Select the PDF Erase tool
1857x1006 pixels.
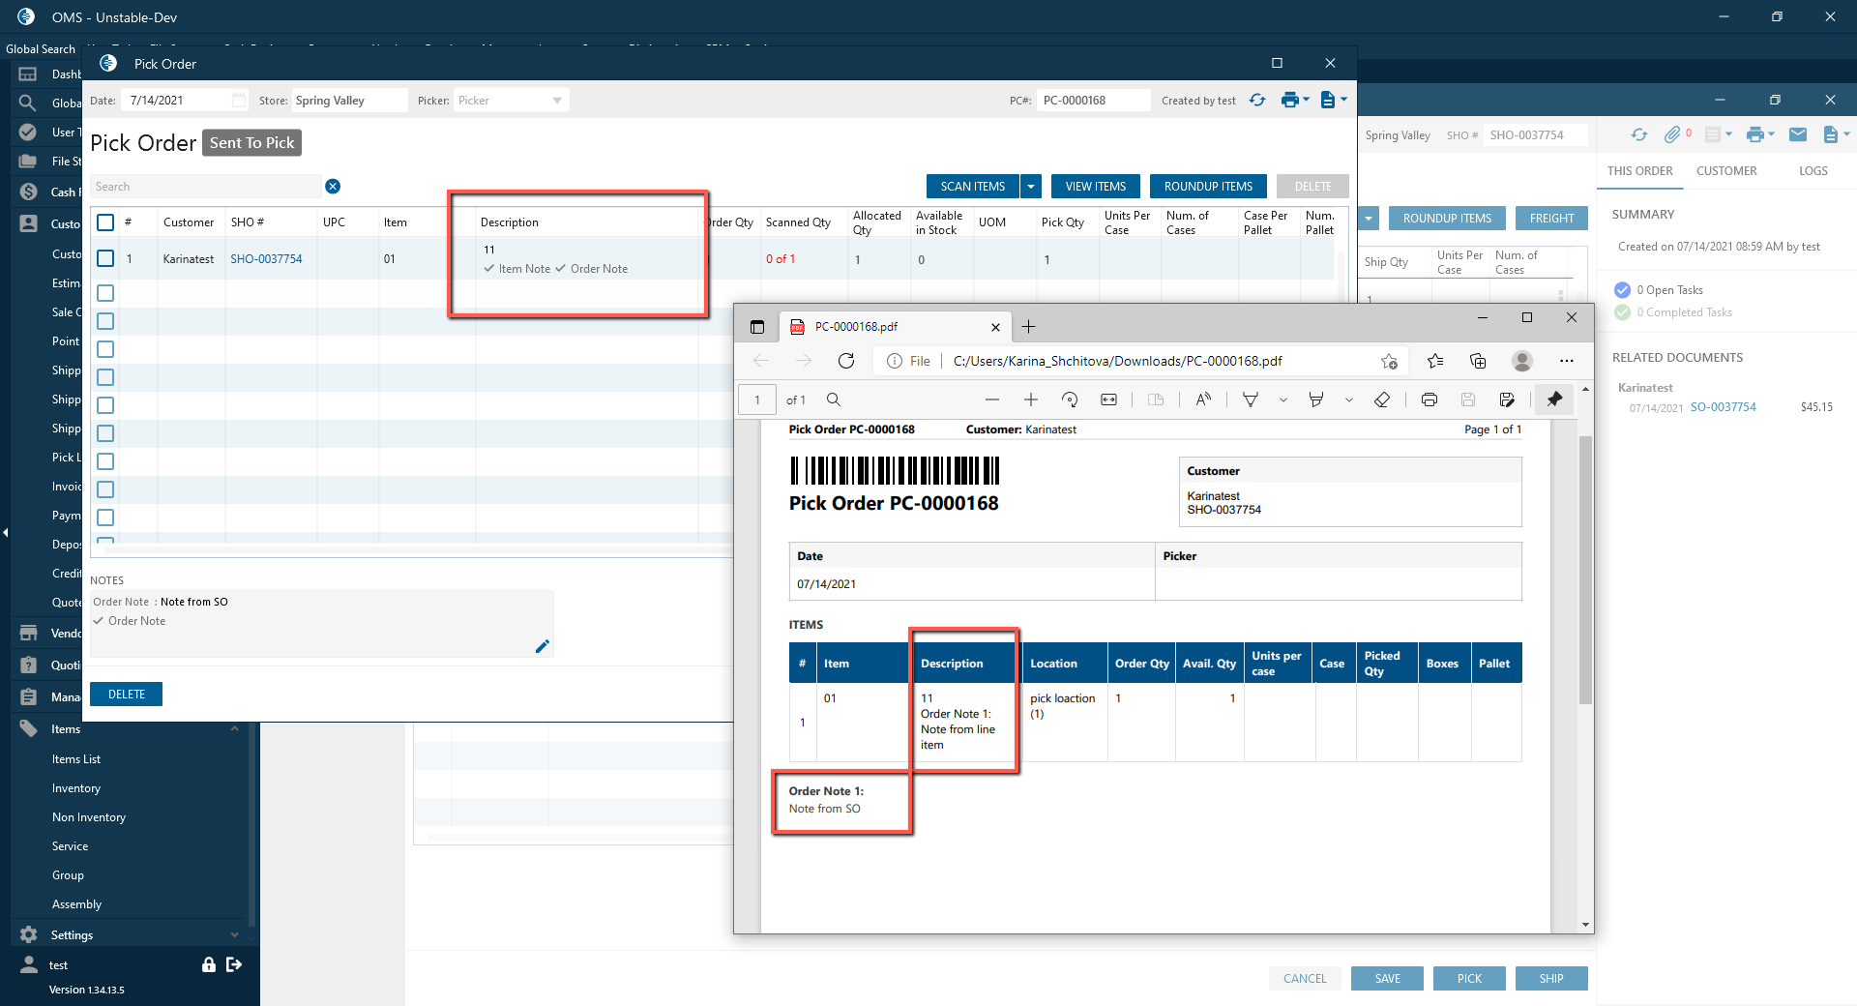point(1382,399)
